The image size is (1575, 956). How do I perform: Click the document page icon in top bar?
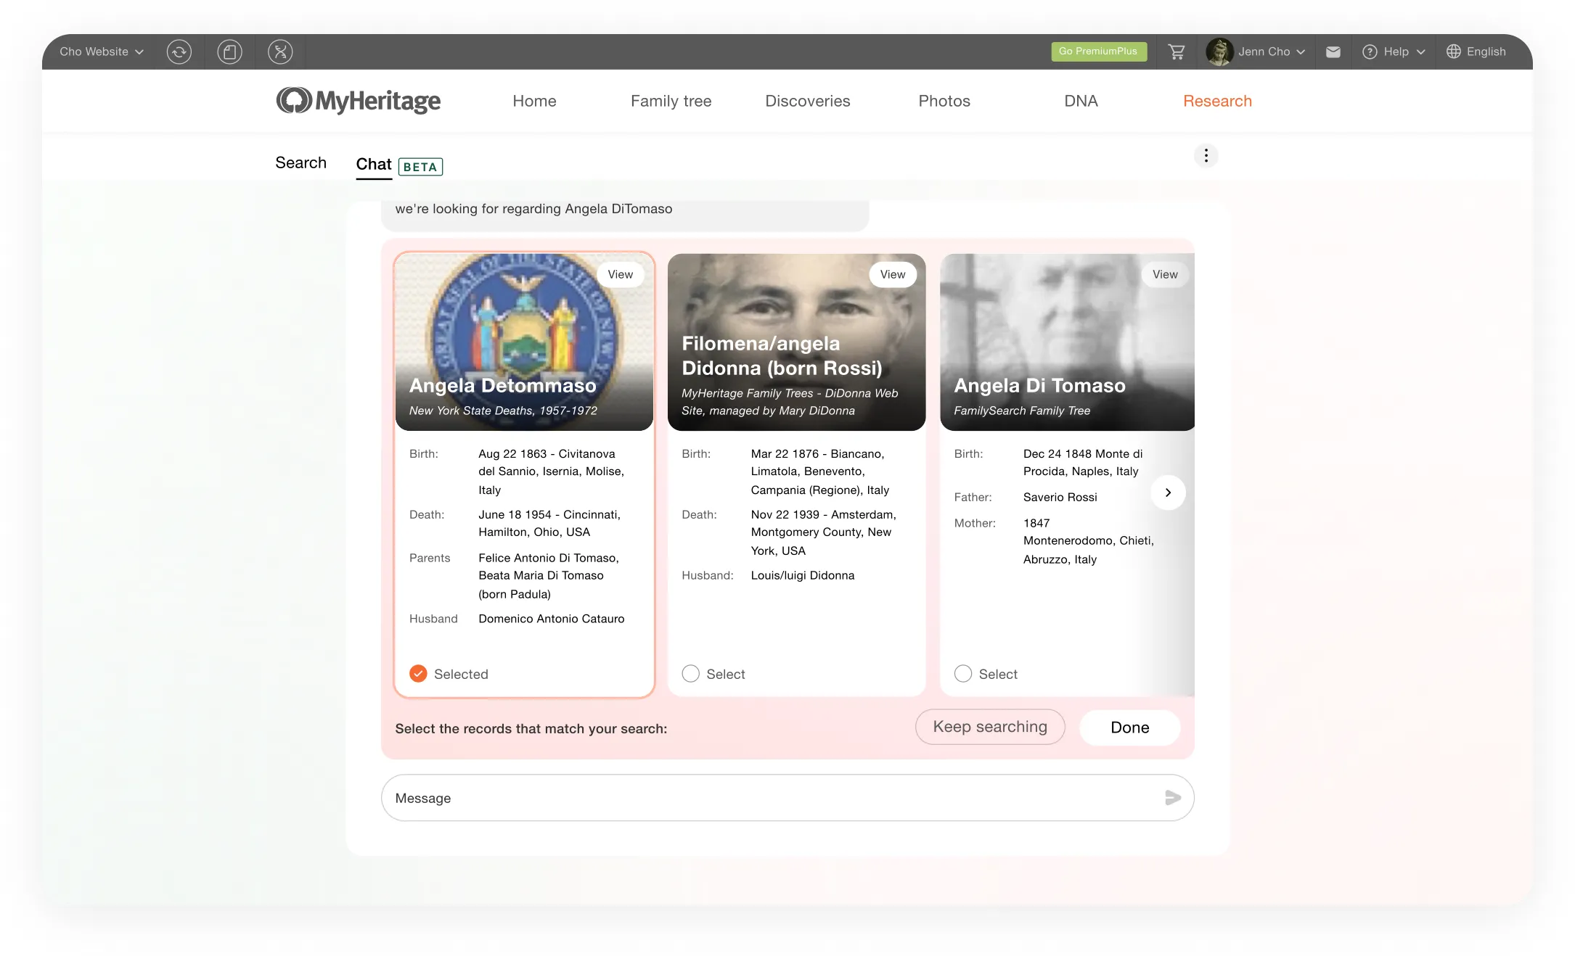coord(229,51)
